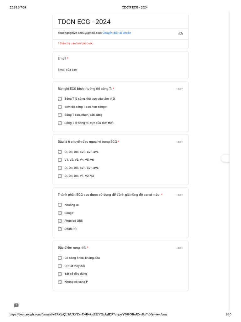
Task: Click the report problem feedback icon
Action: 16,305
